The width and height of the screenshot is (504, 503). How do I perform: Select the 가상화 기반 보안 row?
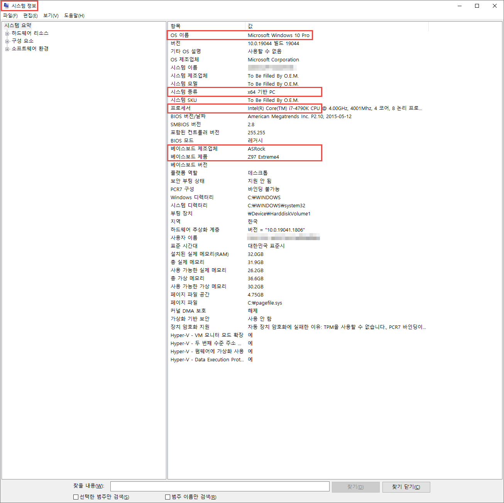298,319
